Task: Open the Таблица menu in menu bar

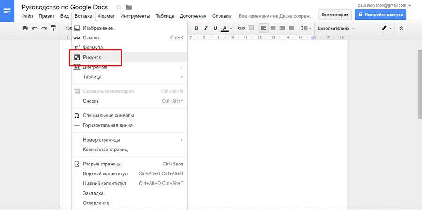Action: point(165,16)
